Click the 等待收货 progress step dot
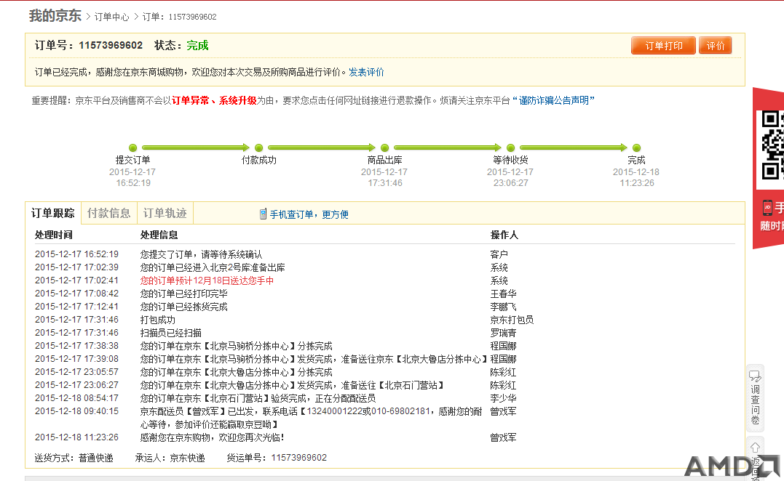The image size is (784, 481). pyautogui.click(x=510, y=147)
